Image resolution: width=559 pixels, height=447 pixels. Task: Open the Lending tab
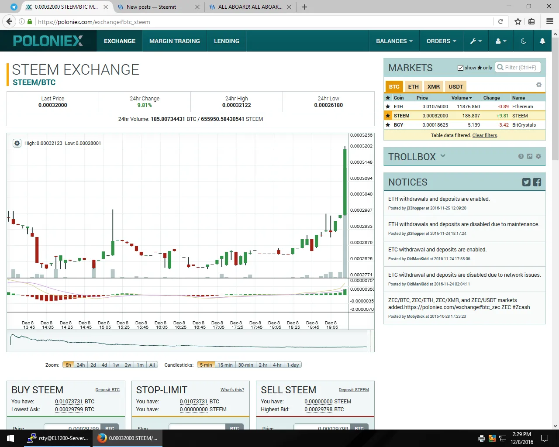[227, 41]
